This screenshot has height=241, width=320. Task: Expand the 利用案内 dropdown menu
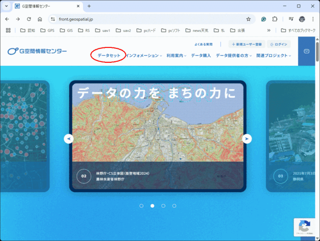pos(176,55)
